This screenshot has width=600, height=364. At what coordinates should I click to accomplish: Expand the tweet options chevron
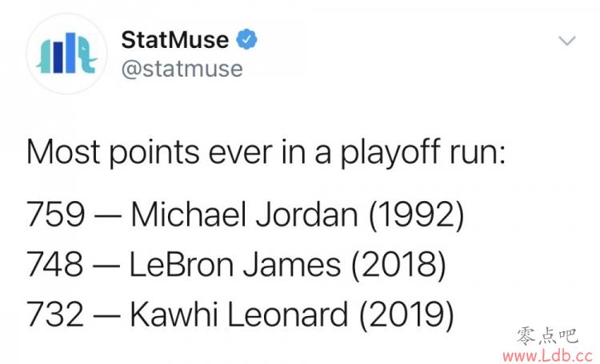pyautogui.click(x=566, y=40)
